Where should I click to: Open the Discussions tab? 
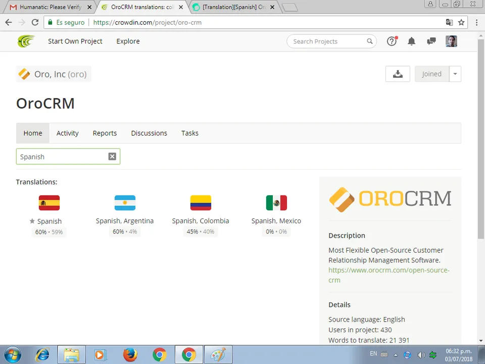(149, 133)
